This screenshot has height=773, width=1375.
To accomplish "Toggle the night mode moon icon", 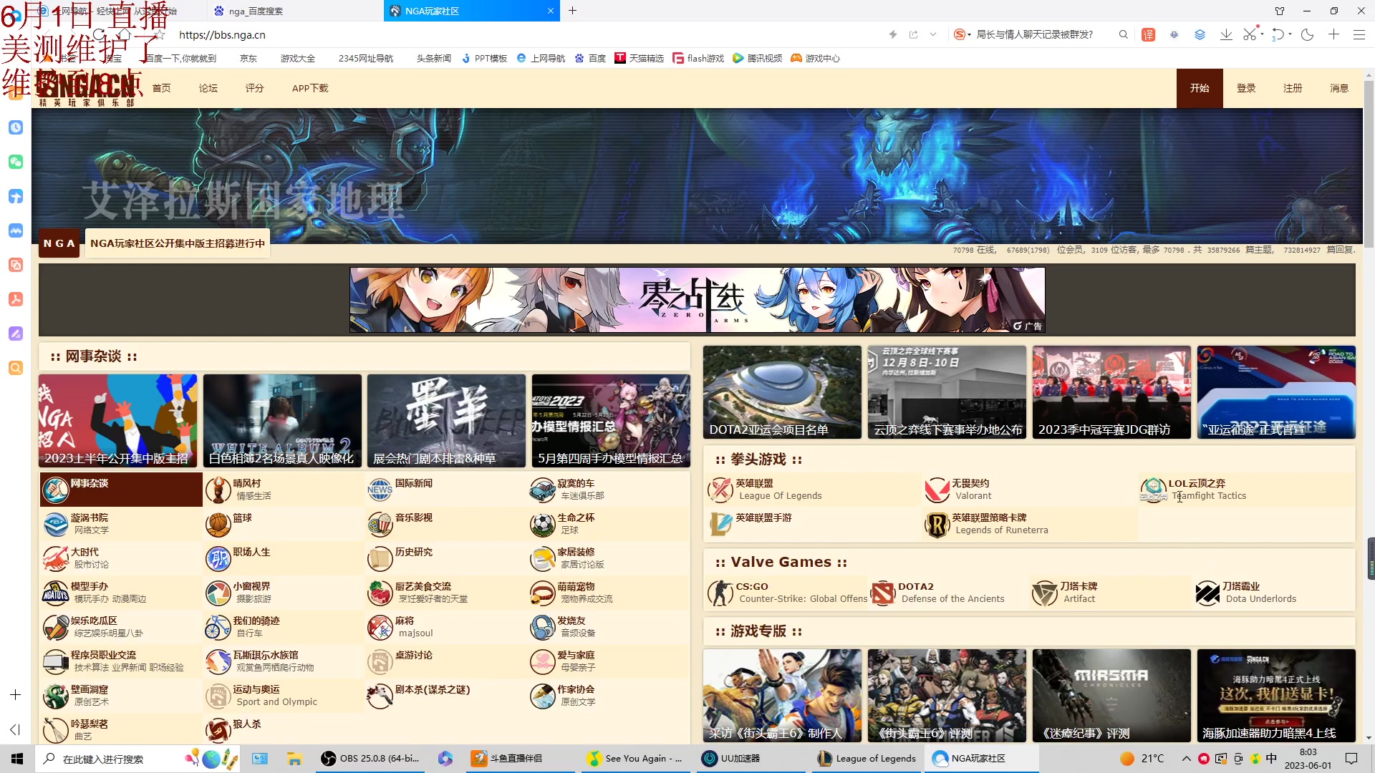I will [x=1307, y=34].
